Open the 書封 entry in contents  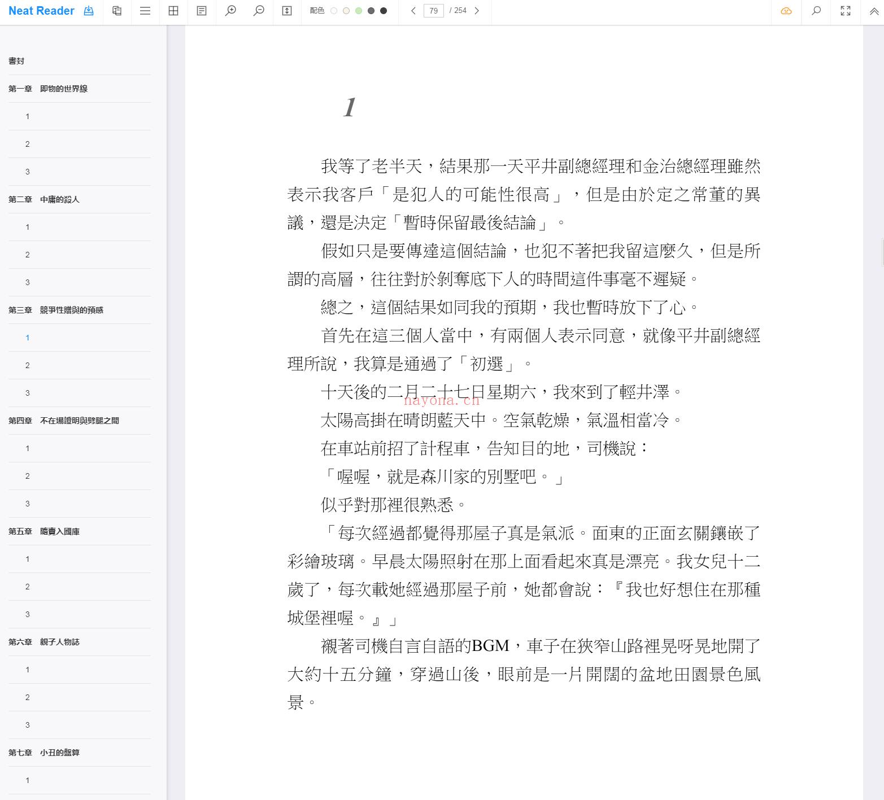click(80, 61)
